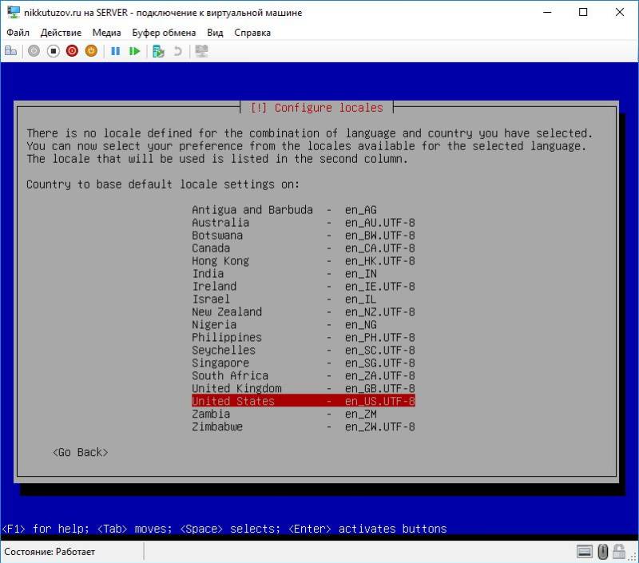Click the green Reset play icon

[x=134, y=51]
